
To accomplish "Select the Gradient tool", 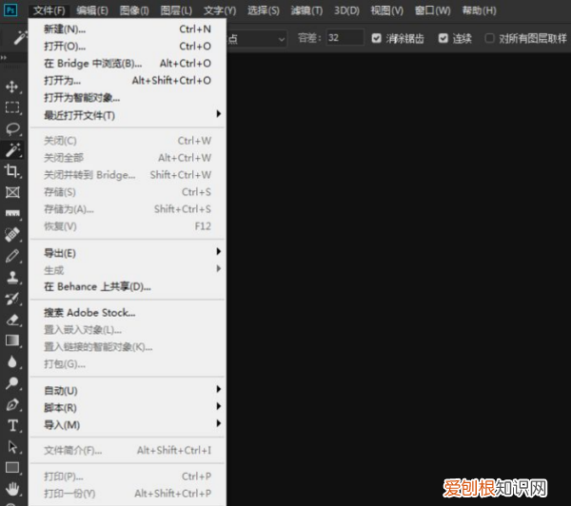I will [12, 341].
